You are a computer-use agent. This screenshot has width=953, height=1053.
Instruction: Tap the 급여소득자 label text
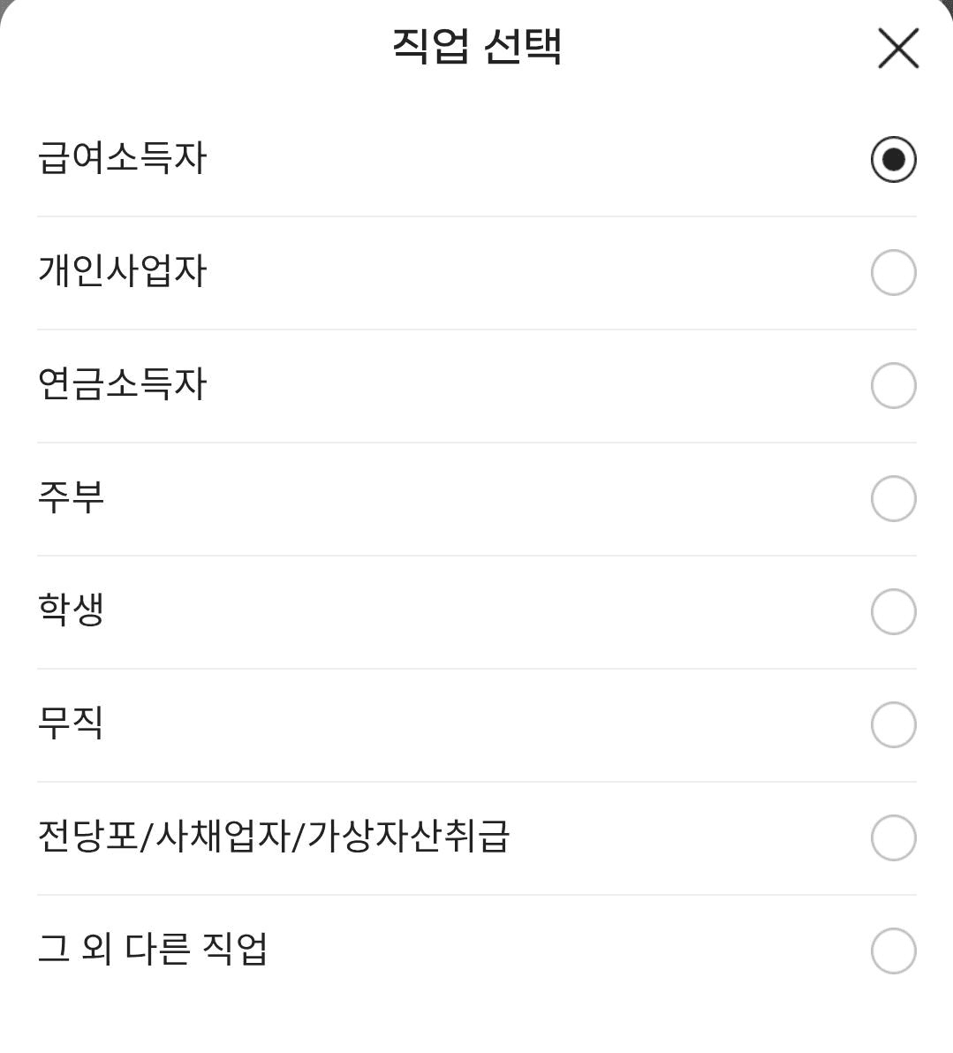(122, 159)
